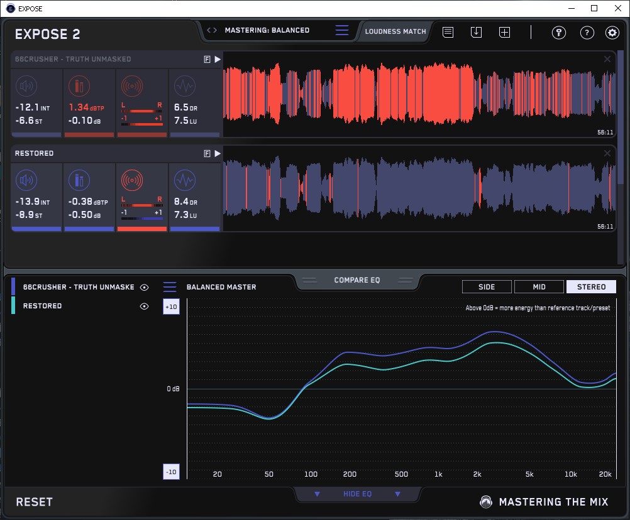Click loudness speaker icon on Restored track
The image size is (630, 520).
[x=26, y=180]
